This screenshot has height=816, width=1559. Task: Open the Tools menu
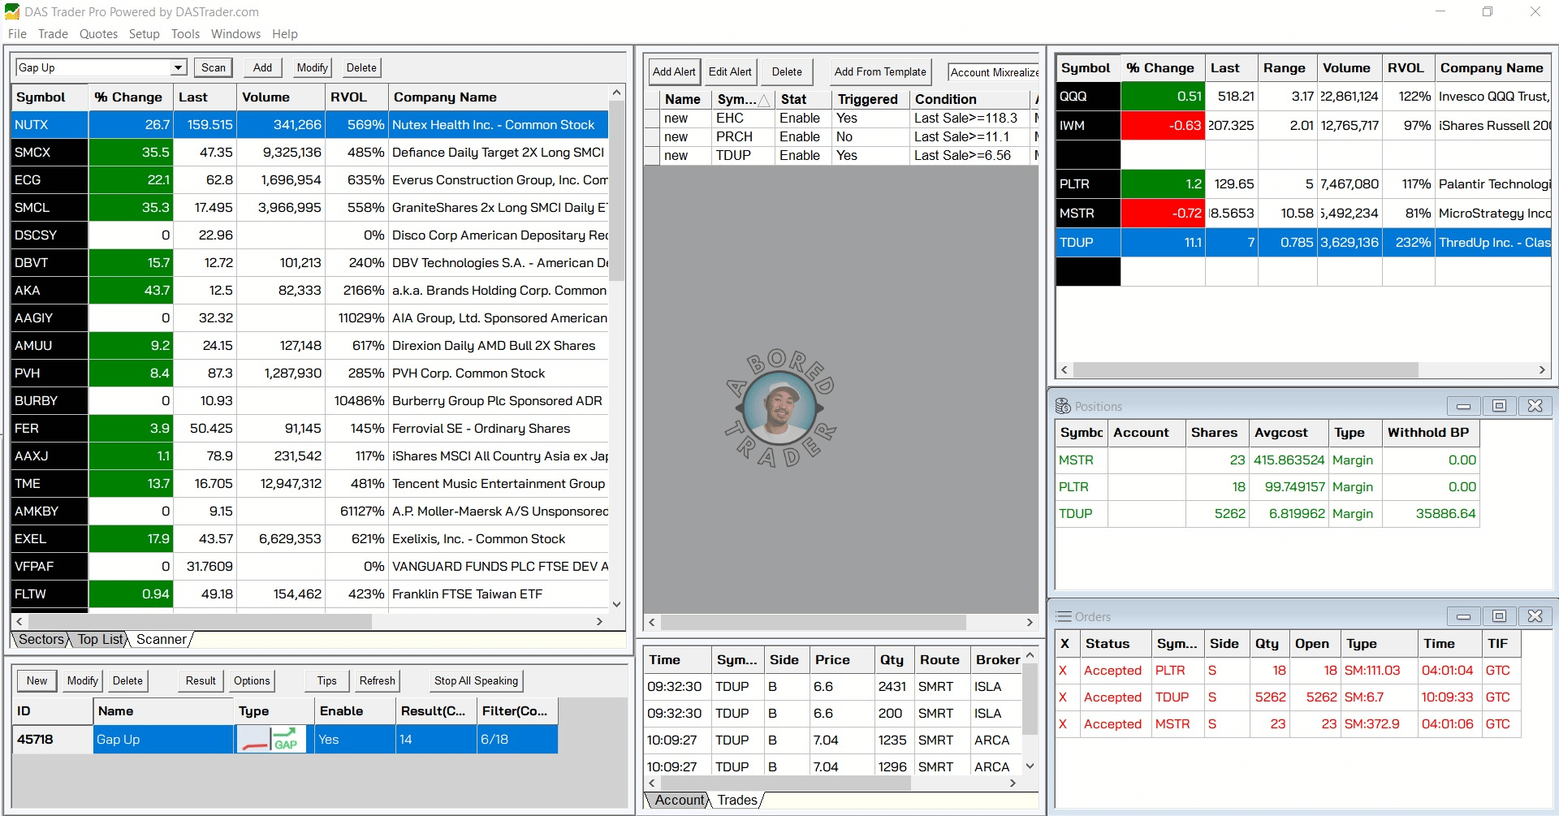[185, 33]
